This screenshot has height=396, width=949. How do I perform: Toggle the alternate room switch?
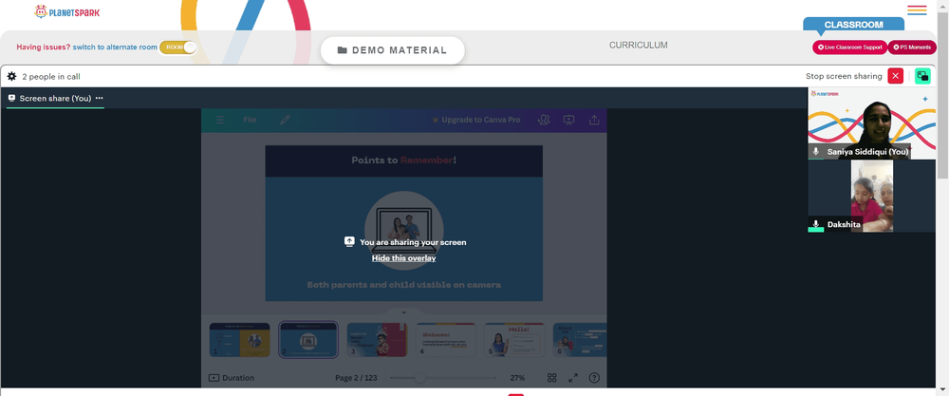178,47
